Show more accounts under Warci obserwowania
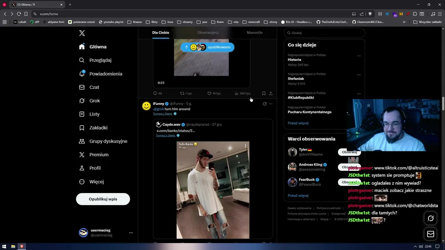The width and height of the screenshot is (445, 250). coord(298,195)
